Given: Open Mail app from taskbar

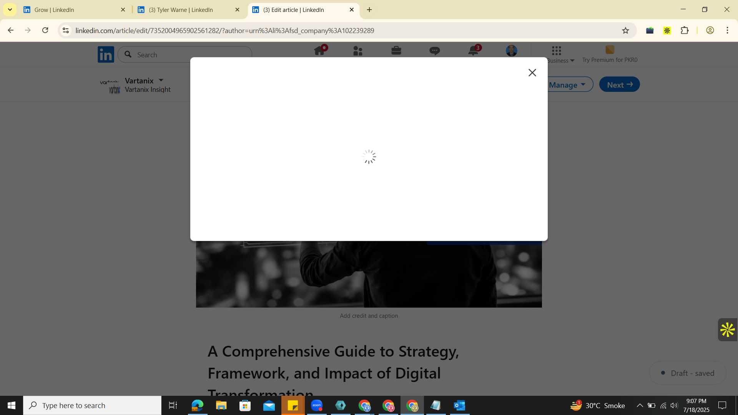Looking at the screenshot, I should tap(269, 405).
